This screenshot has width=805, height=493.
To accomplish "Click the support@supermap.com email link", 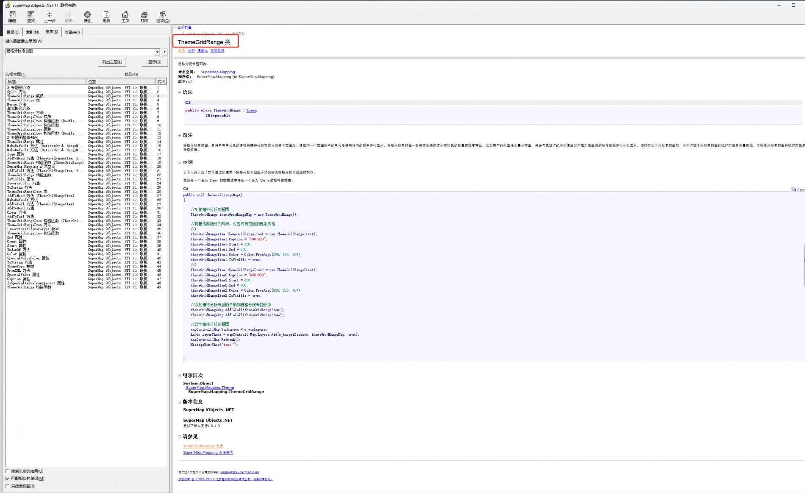I will pyautogui.click(x=239, y=472).
